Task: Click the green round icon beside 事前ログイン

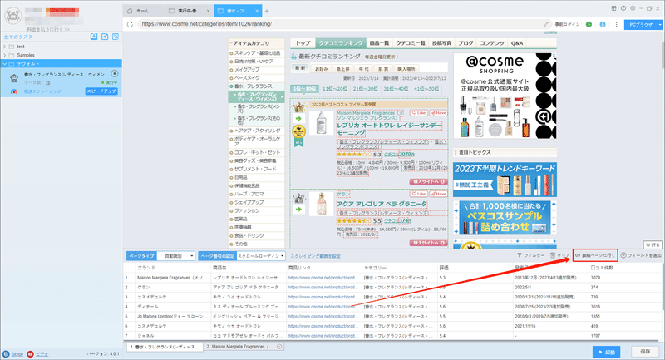Action: point(589,24)
